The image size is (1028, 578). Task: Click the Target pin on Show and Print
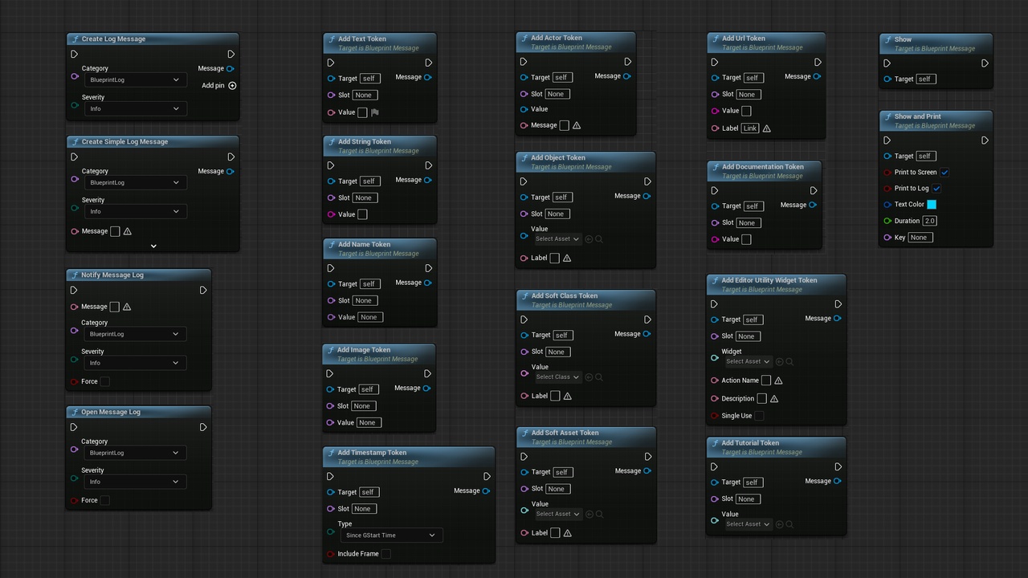887,157
